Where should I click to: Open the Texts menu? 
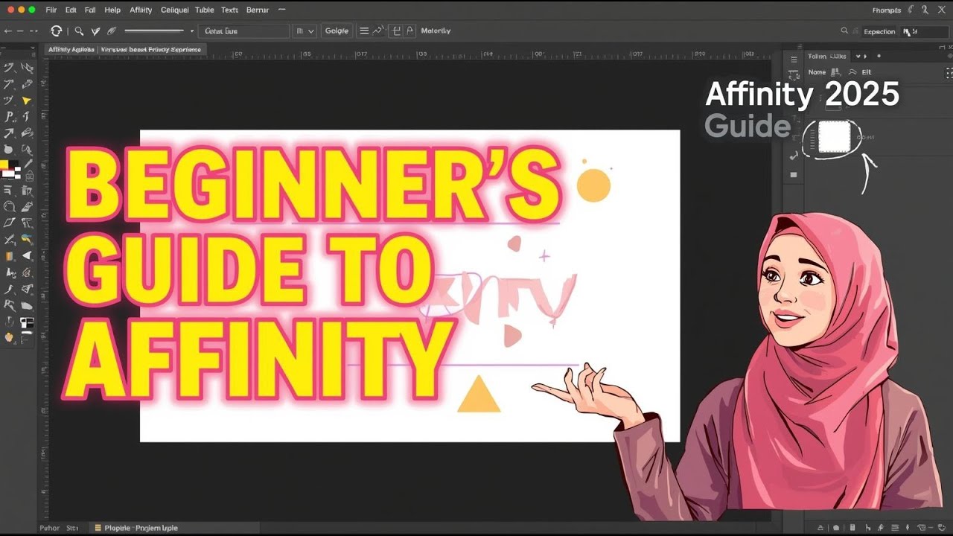tap(230, 10)
